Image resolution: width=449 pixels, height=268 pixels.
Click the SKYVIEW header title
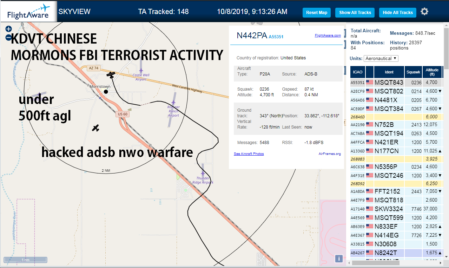[x=74, y=12]
